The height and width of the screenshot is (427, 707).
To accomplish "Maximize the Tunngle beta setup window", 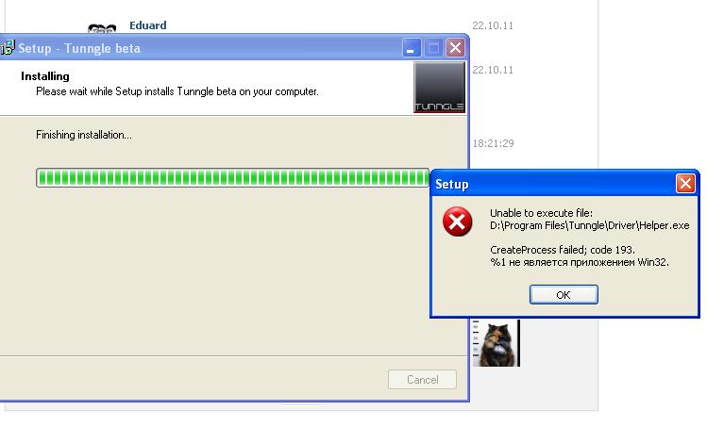I will pyautogui.click(x=433, y=47).
